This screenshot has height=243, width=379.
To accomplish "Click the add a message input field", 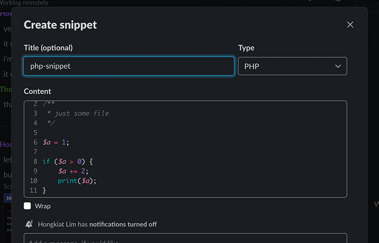I will pos(185,238).
